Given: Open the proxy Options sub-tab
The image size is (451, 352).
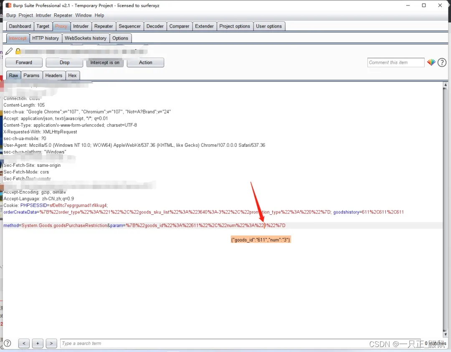Looking at the screenshot, I should [x=120, y=38].
